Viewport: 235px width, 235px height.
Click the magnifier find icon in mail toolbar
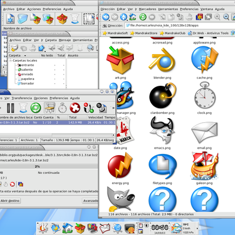coord(90,48)
